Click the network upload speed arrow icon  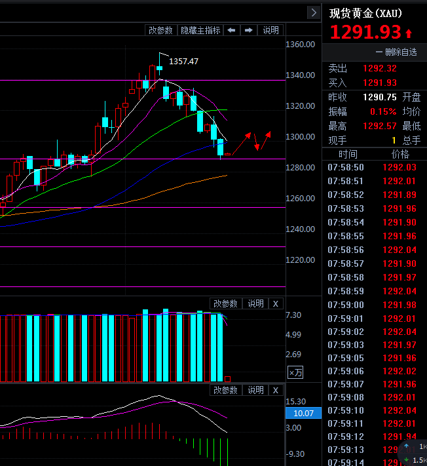point(407,446)
